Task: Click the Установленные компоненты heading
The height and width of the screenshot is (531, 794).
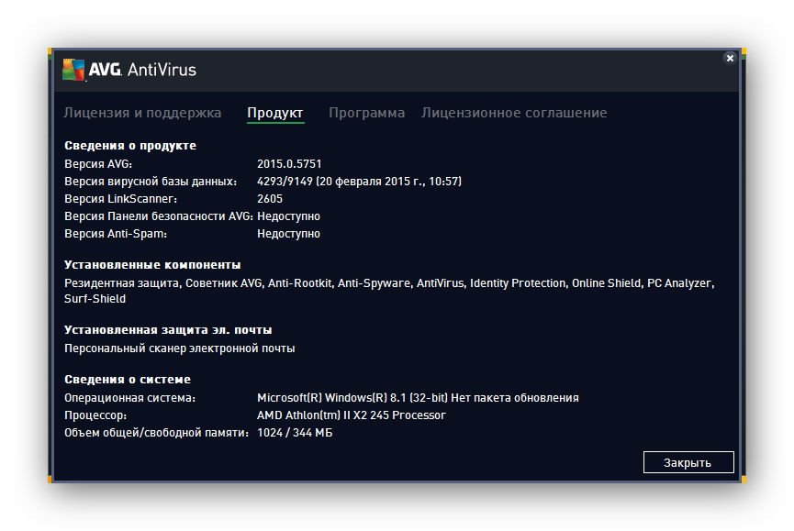Action: coord(152,264)
